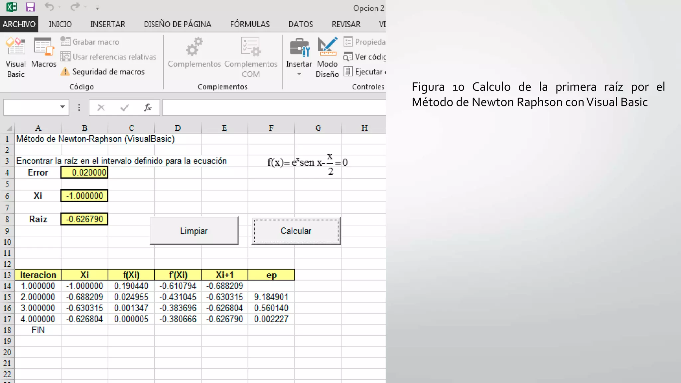
Task: Click the Limpiar button
Action: click(194, 231)
